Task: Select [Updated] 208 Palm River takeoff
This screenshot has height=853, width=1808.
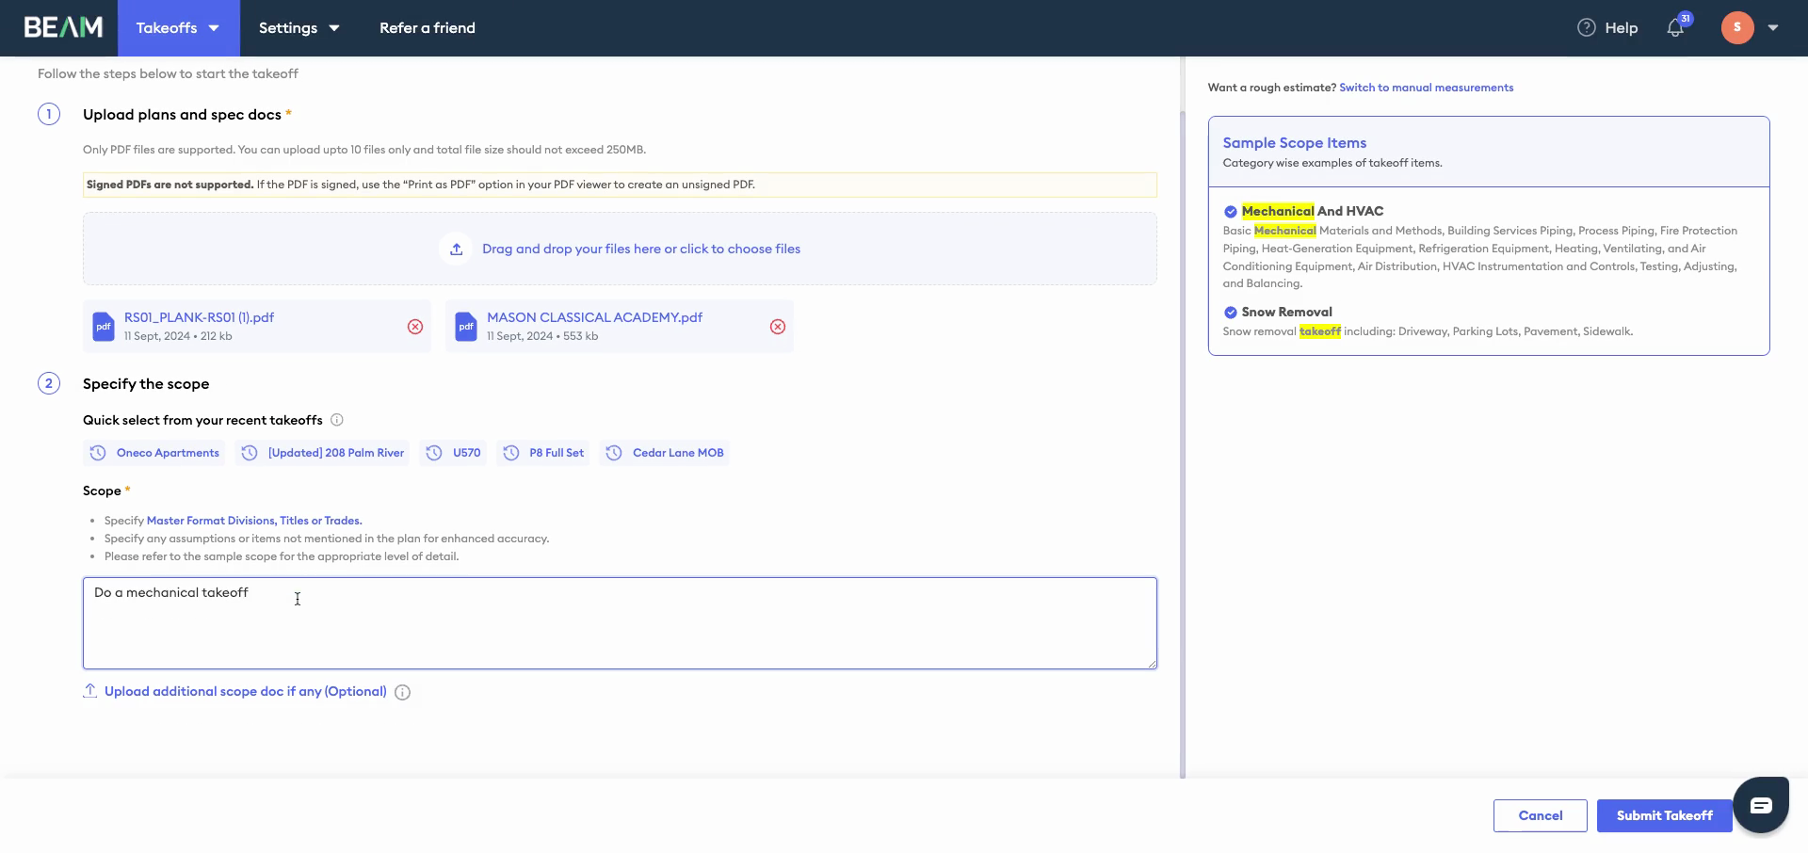Action: (x=322, y=453)
